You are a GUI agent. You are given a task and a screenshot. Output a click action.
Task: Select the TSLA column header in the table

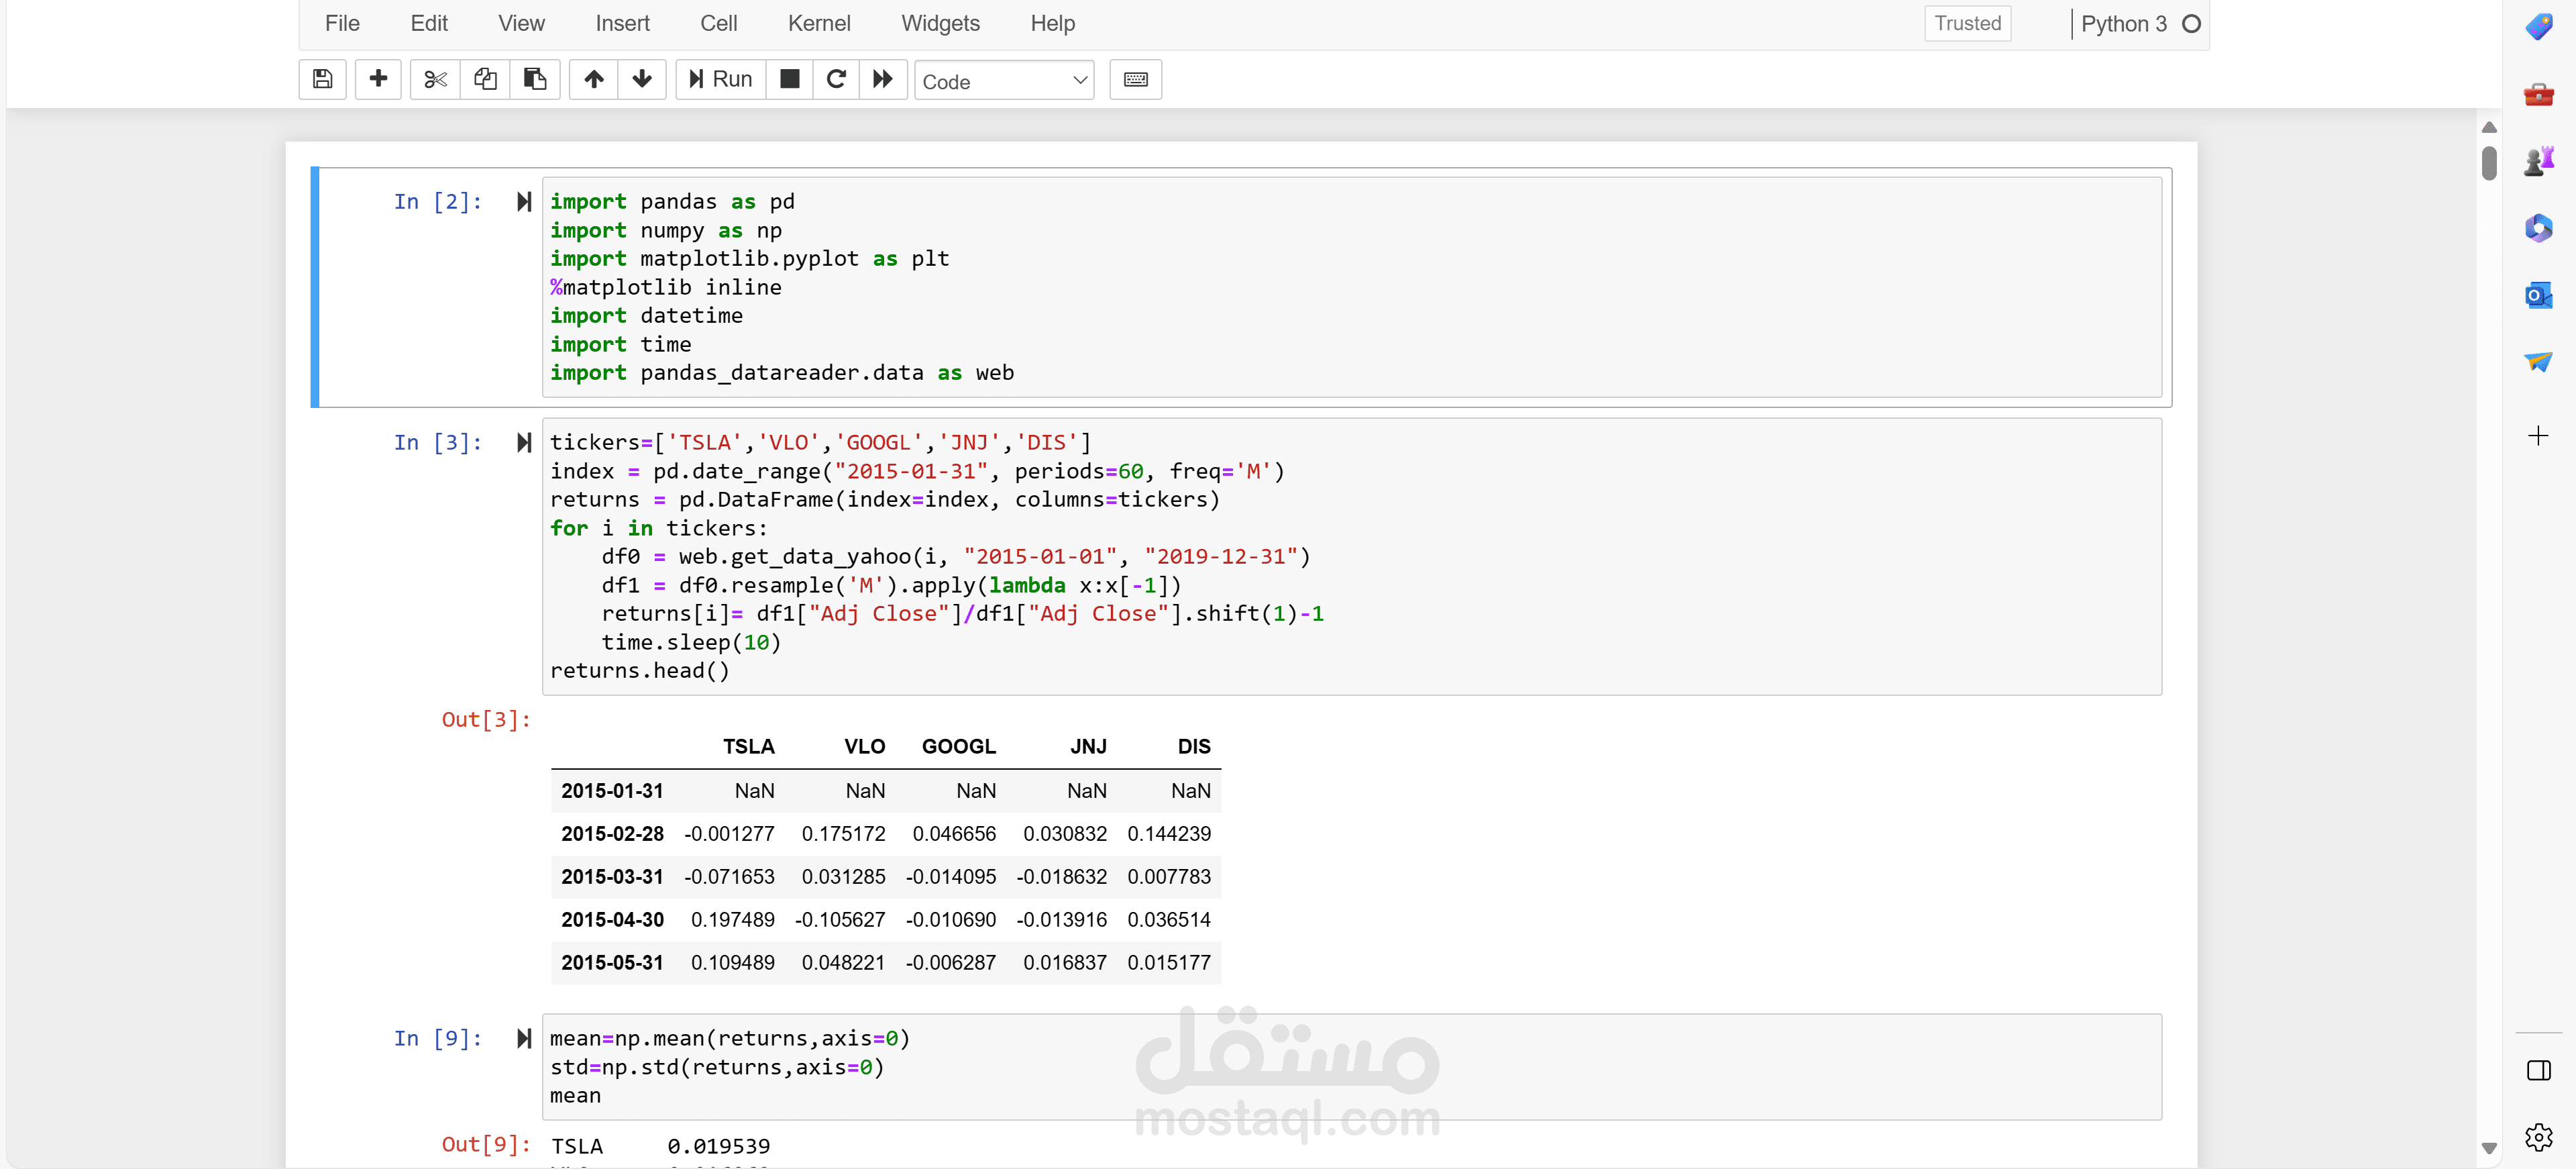pos(748,746)
